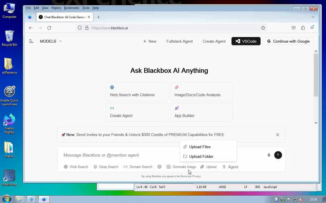326x203 pixels.
Task: Open the Help menu
Action: (96, 8)
